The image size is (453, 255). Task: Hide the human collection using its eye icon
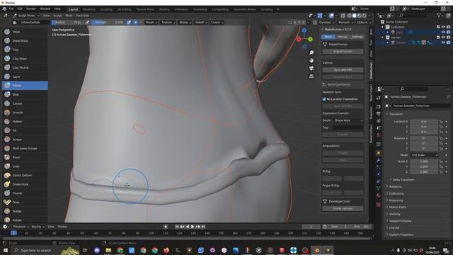point(443,38)
